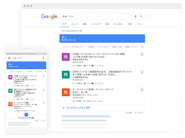Bookmark the ABCベーカリー job on desktop

click(x=142, y=54)
